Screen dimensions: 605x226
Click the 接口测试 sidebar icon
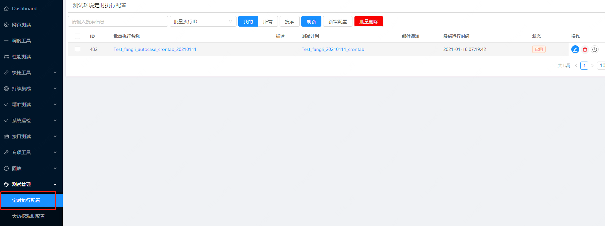point(6,136)
